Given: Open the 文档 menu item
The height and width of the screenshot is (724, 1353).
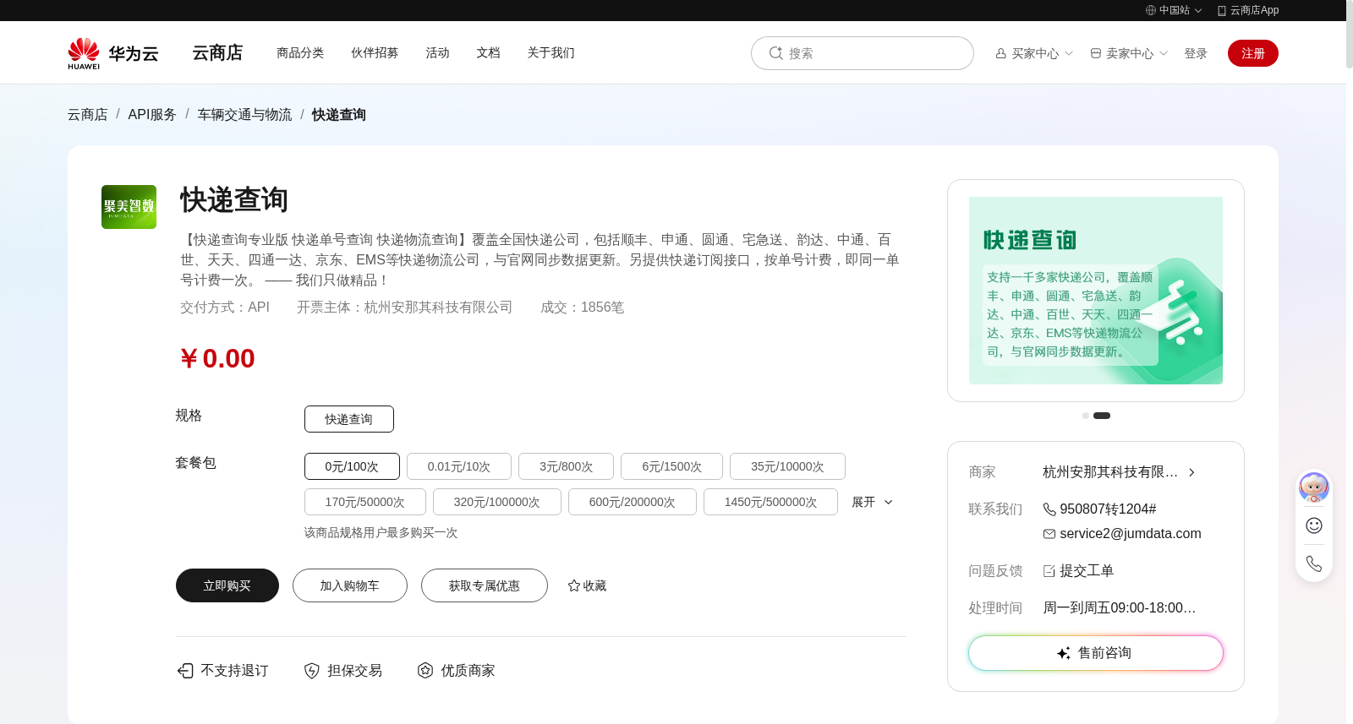Looking at the screenshot, I should pos(488,52).
